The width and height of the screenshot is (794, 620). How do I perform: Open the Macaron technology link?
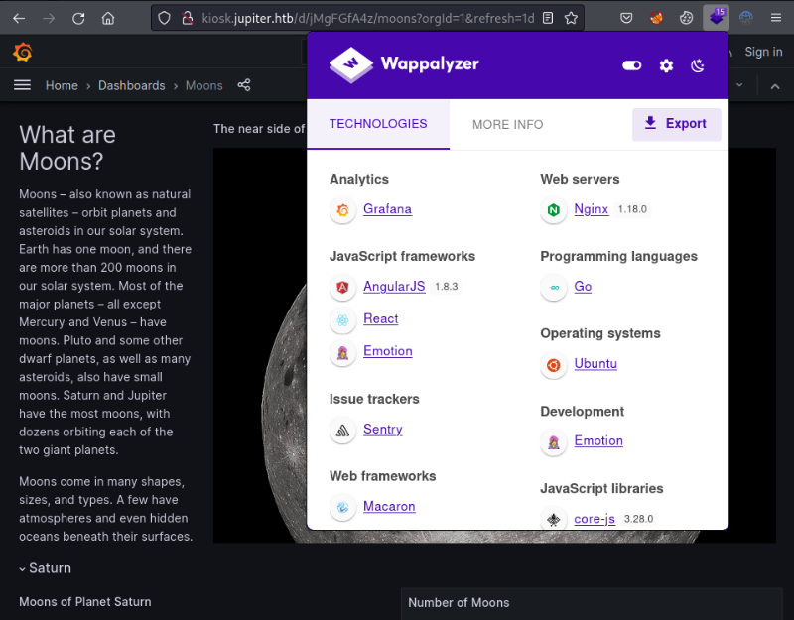point(389,506)
